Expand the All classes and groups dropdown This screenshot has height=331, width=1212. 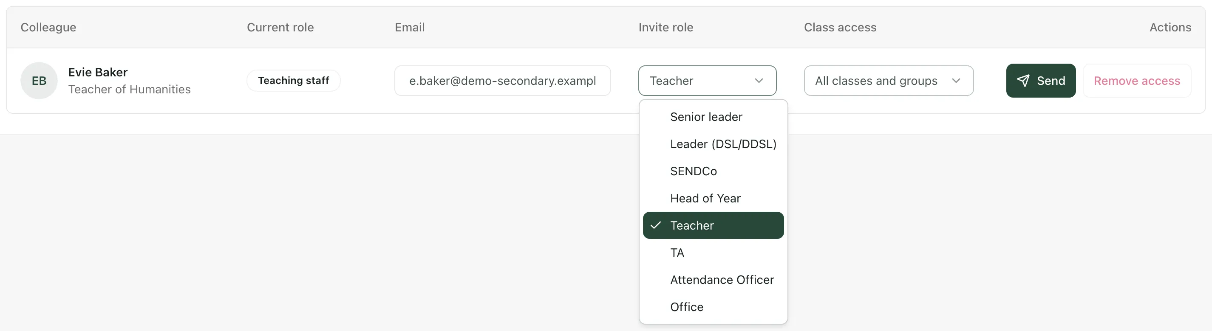coord(888,81)
